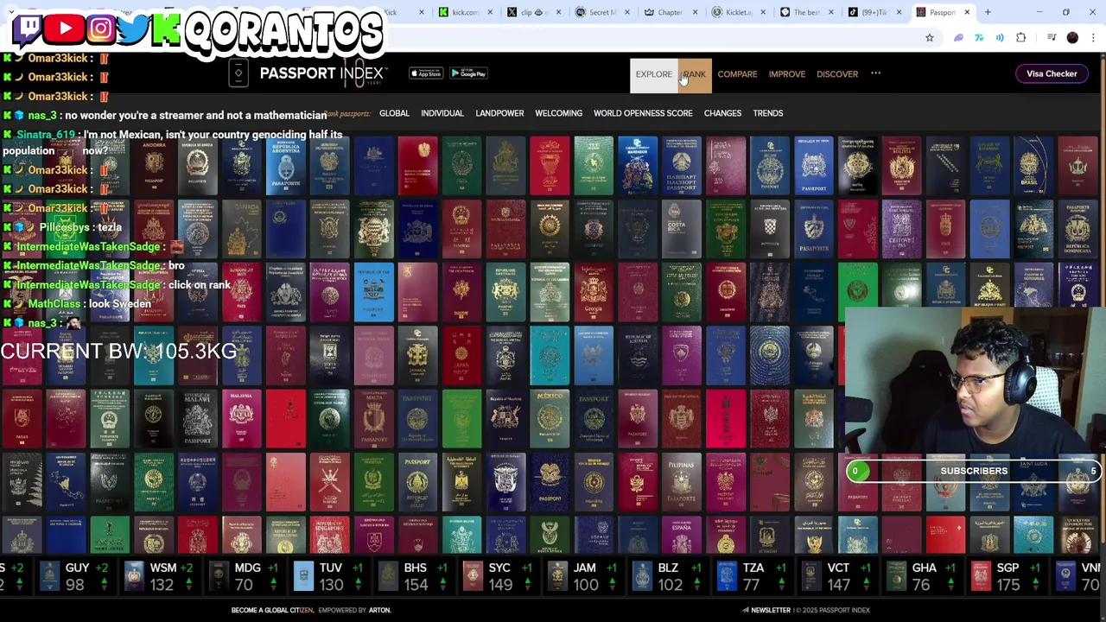Open the RANK menu item

[x=694, y=74]
